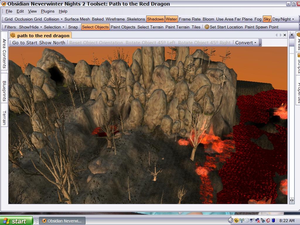This screenshot has height=225, width=300.
Task: Click the Set Start Location icon
Action: 207,27
